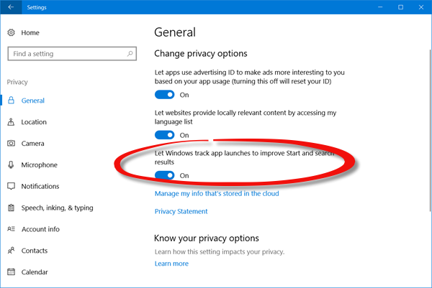The image size is (432, 288).
Task: Turn off the advertising ID toggle
Action: (165, 95)
